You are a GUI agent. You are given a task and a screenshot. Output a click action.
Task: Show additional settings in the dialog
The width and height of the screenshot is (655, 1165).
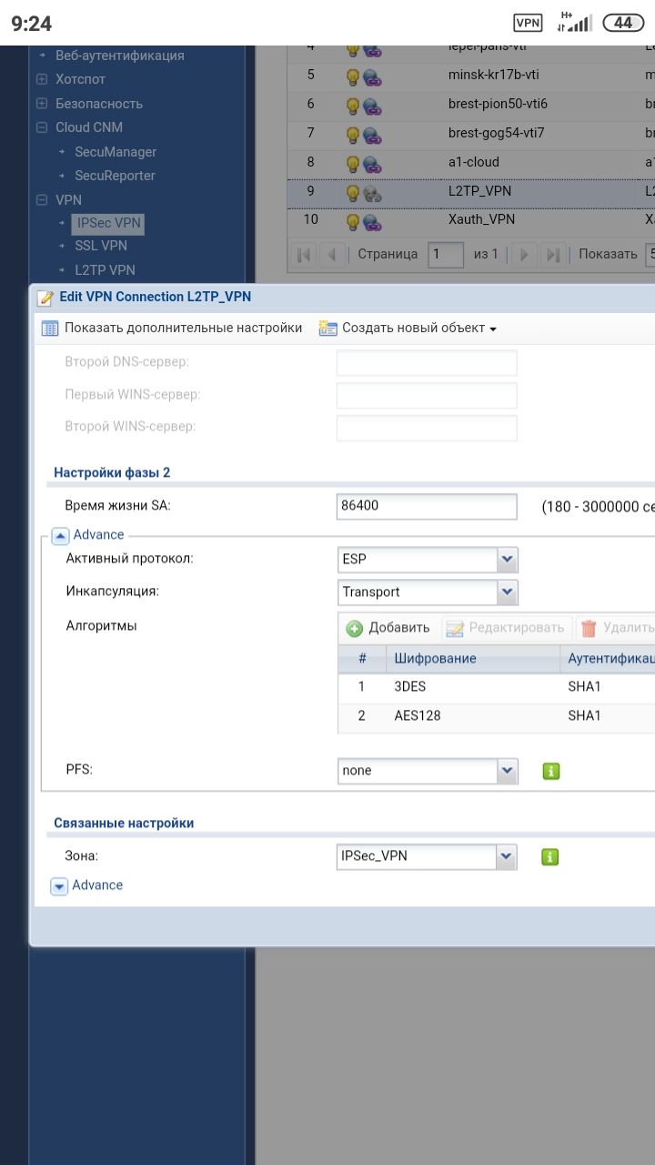(x=172, y=329)
